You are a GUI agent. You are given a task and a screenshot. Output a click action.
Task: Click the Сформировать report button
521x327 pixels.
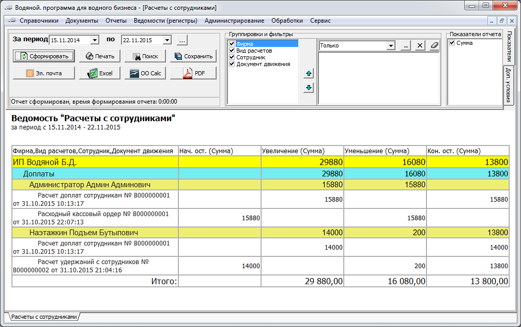pos(44,56)
